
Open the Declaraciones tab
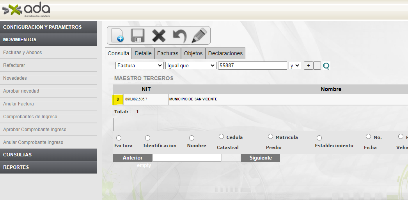pos(225,53)
